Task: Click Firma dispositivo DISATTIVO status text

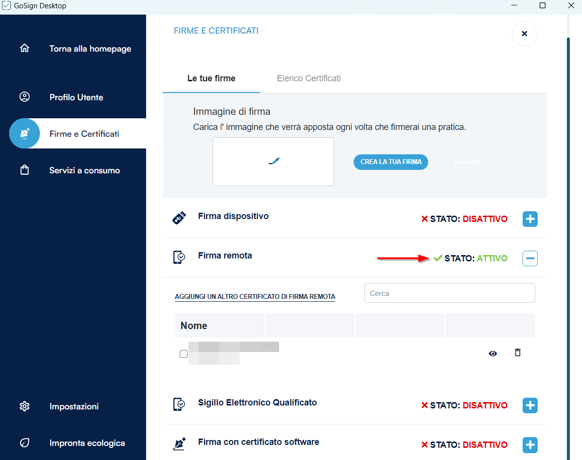Action: tap(469, 219)
